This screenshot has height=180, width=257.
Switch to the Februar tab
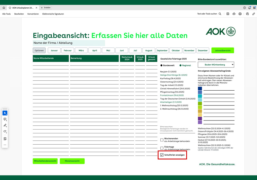click(x=68, y=50)
